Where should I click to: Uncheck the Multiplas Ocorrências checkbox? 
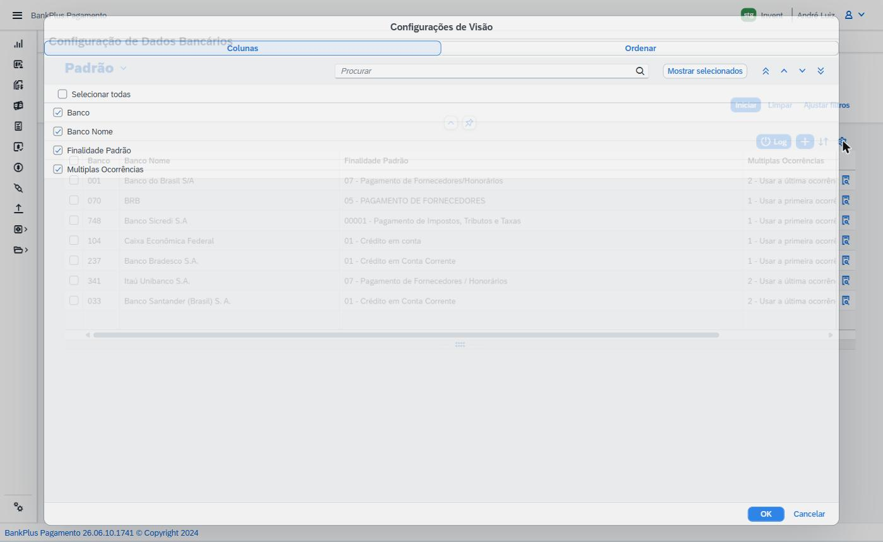coord(58,169)
